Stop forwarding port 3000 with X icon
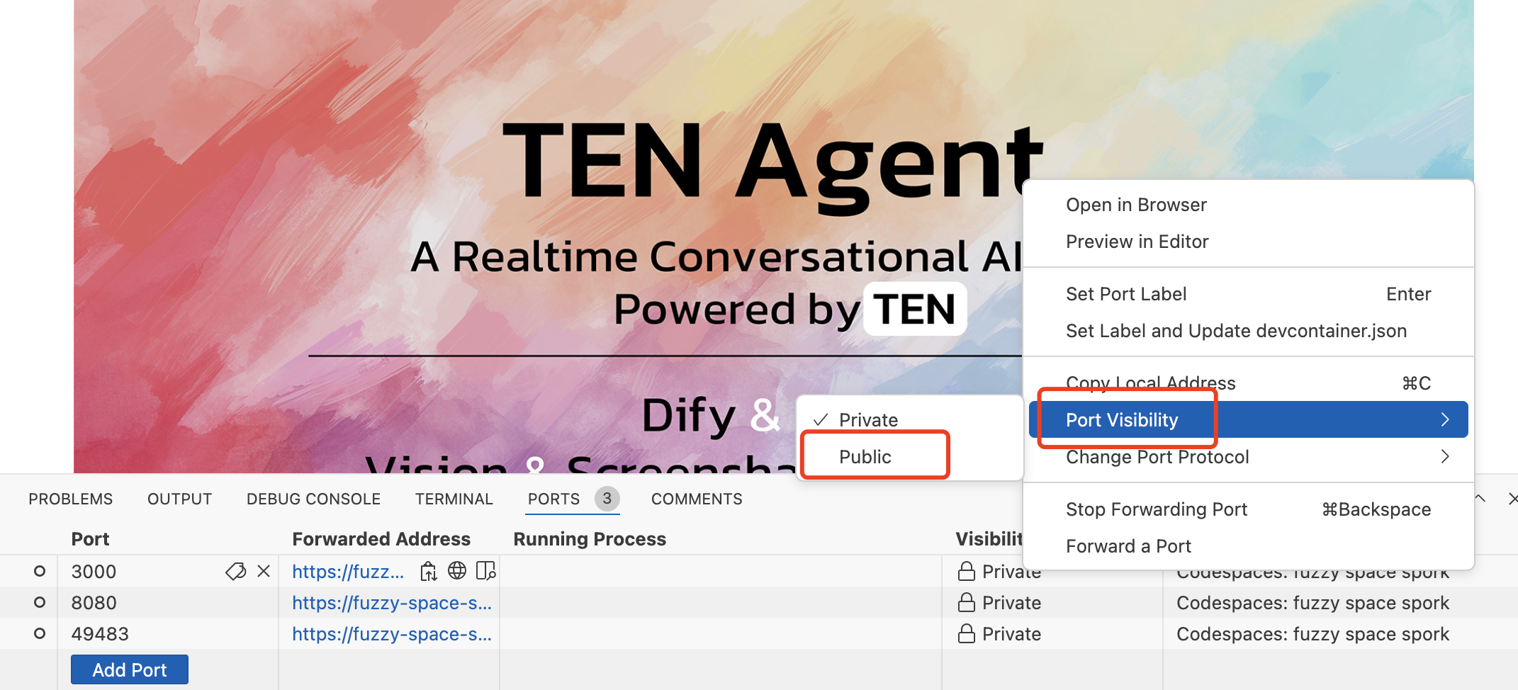This screenshot has width=1518, height=690. (264, 571)
